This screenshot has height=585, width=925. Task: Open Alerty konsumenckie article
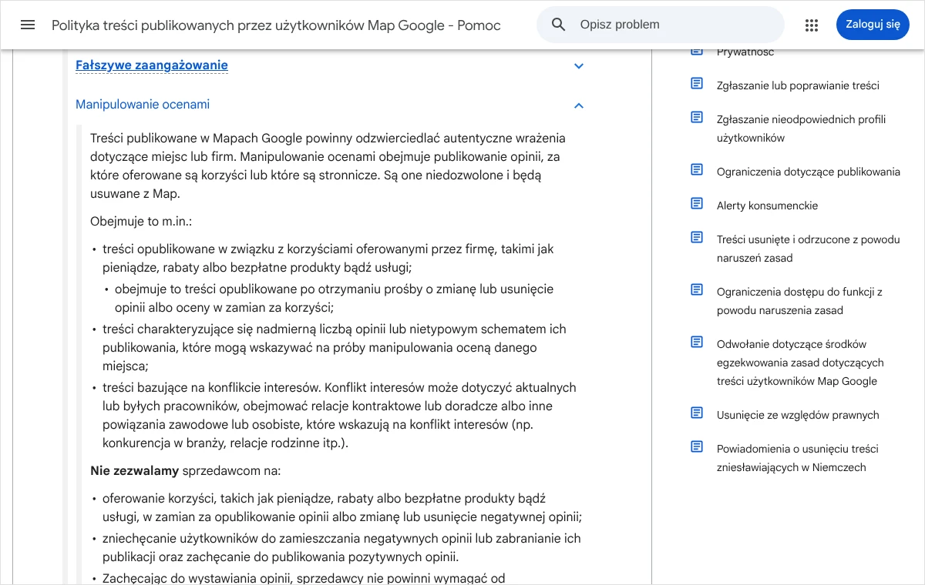(767, 206)
